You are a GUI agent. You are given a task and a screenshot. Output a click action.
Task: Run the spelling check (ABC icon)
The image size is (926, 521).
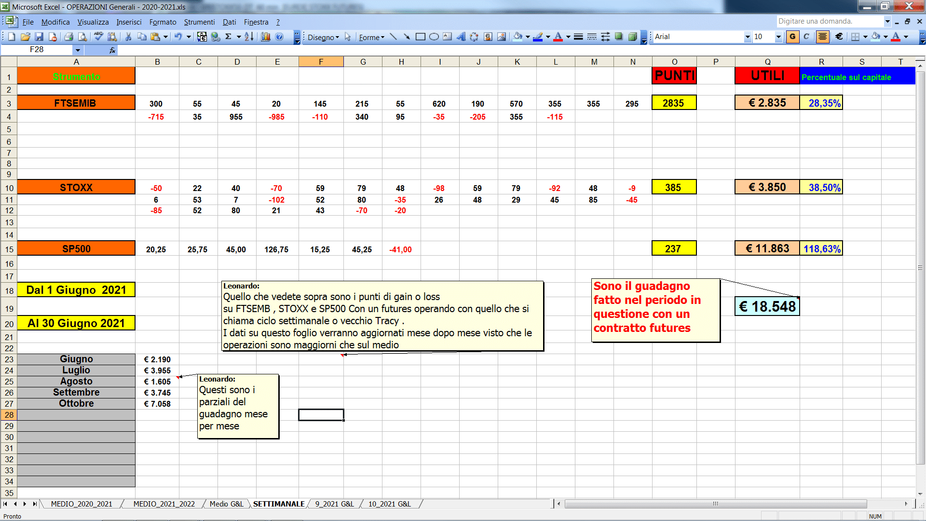[99, 37]
